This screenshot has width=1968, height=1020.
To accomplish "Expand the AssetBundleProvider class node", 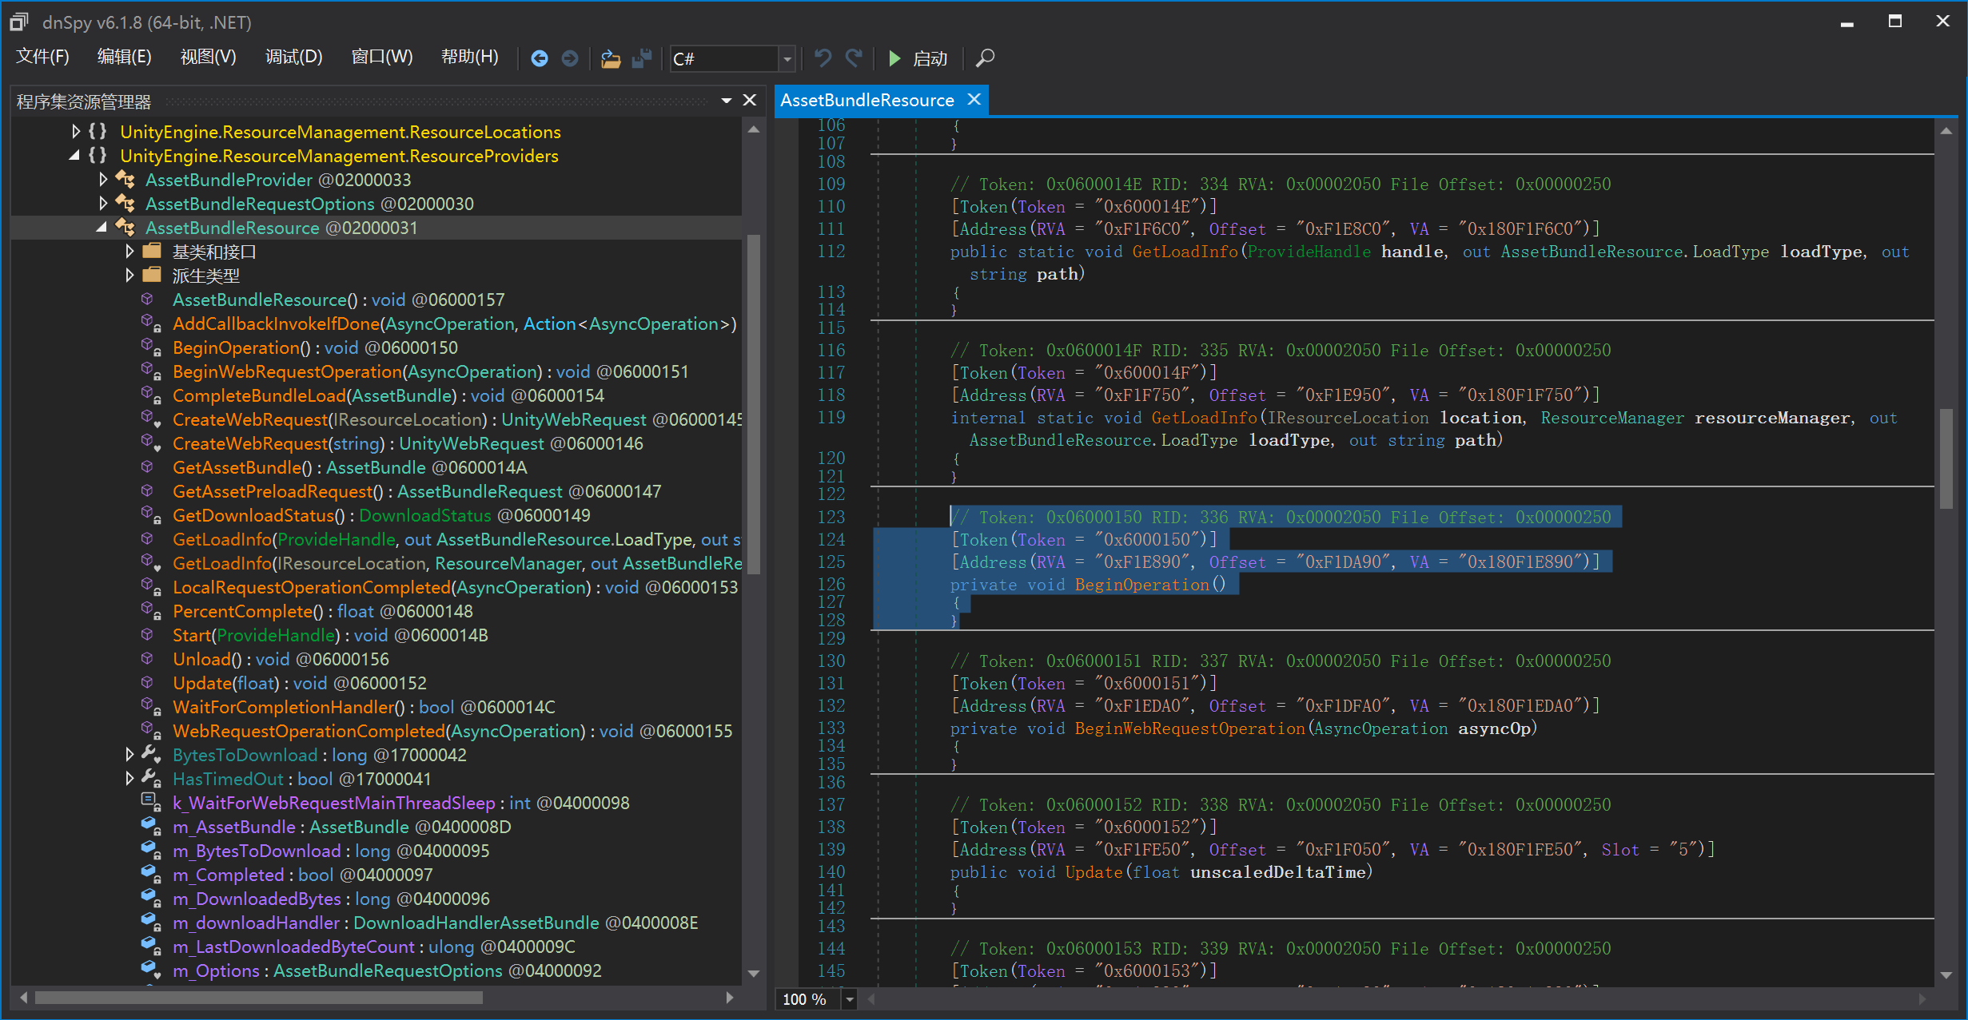I will (103, 180).
